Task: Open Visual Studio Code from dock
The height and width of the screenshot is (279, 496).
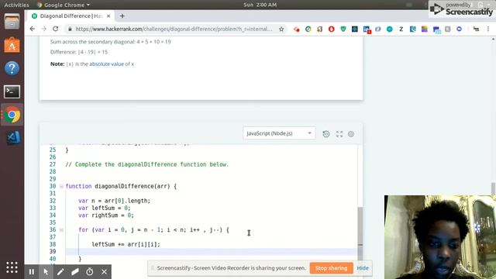Action: click(x=13, y=138)
